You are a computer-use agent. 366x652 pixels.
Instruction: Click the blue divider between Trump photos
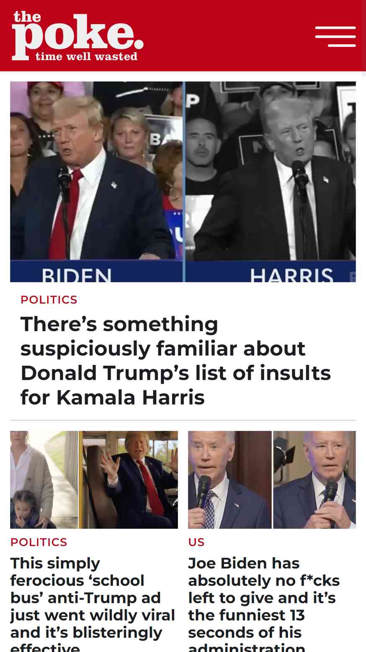coord(184,182)
